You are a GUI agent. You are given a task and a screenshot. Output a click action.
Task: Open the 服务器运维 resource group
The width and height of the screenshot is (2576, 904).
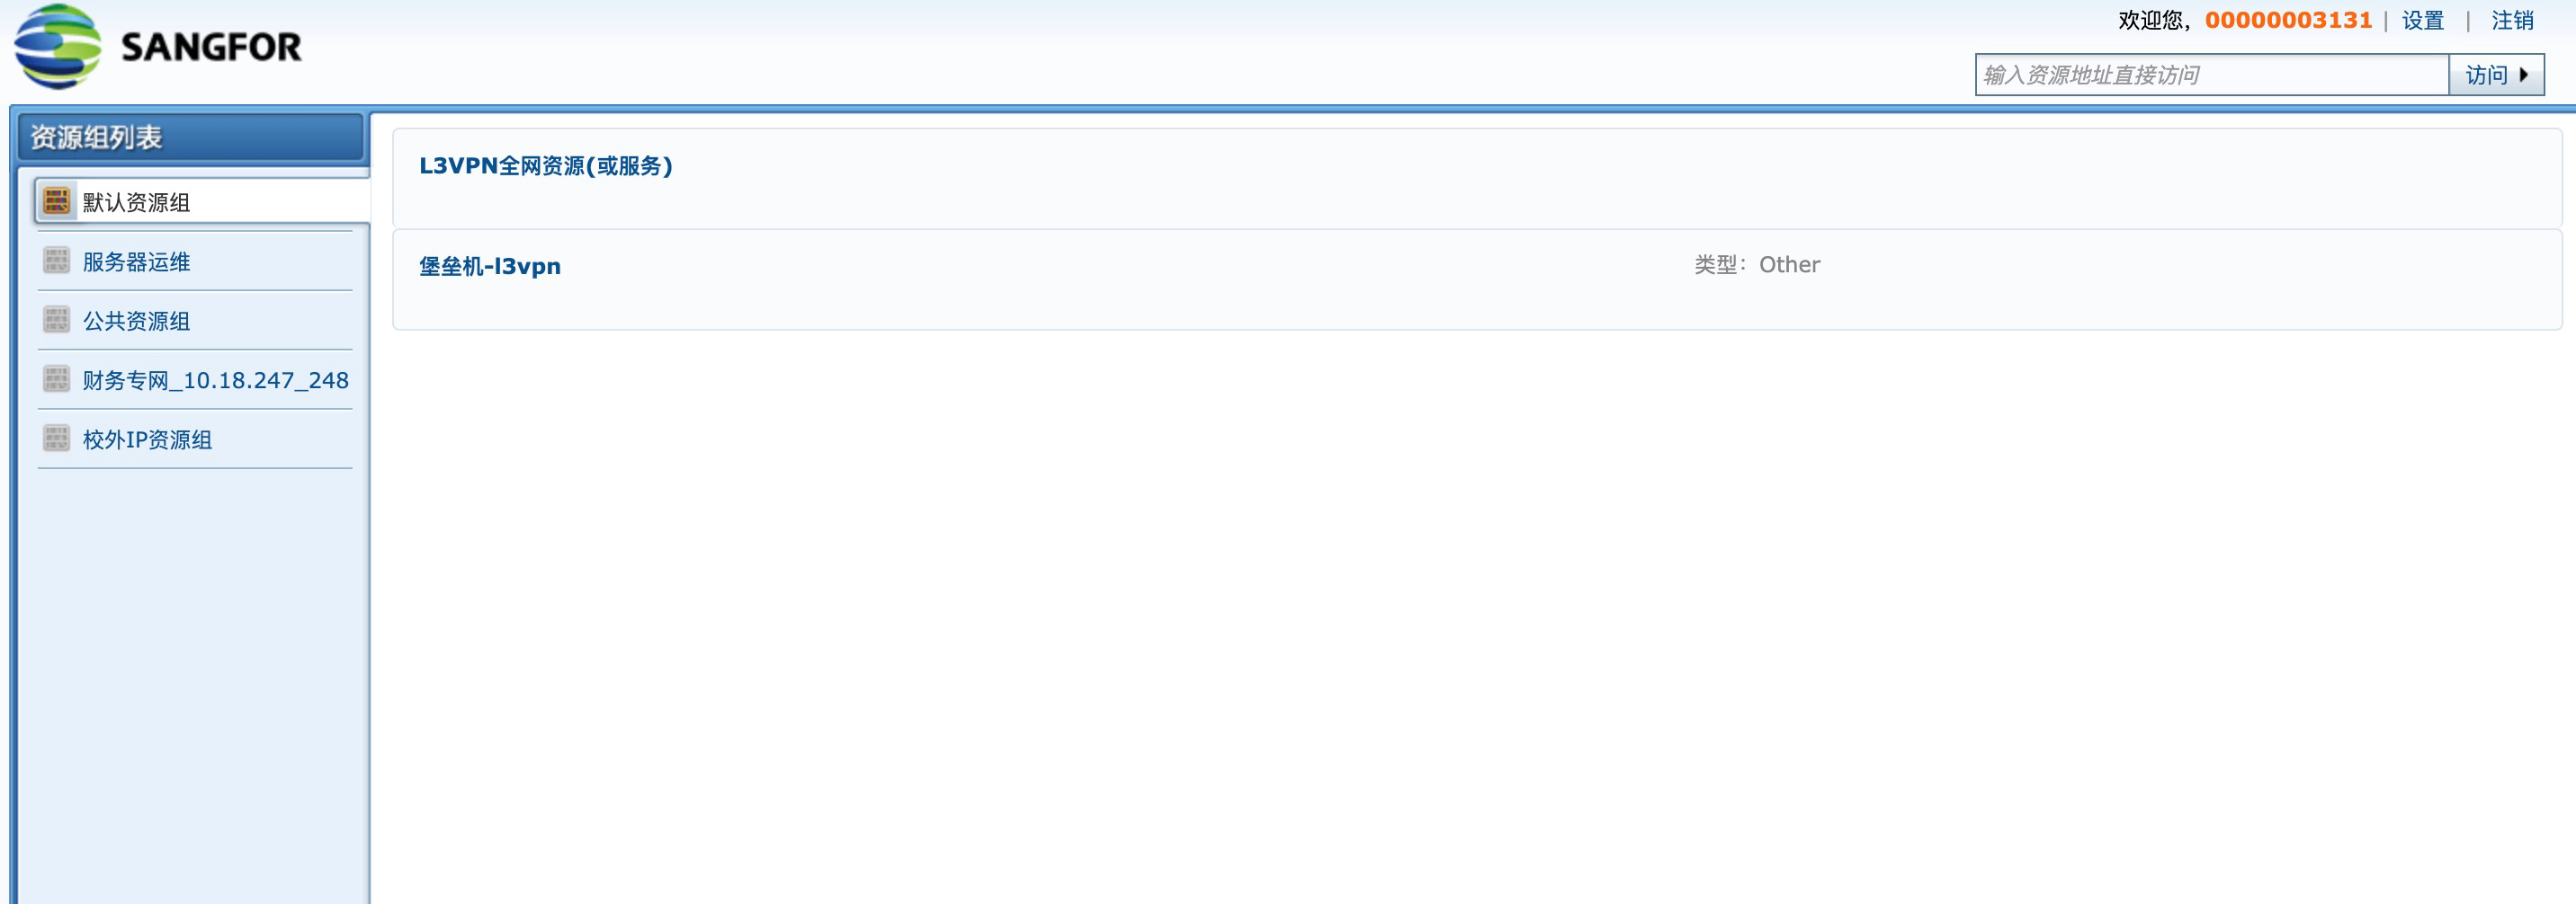(136, 261)
